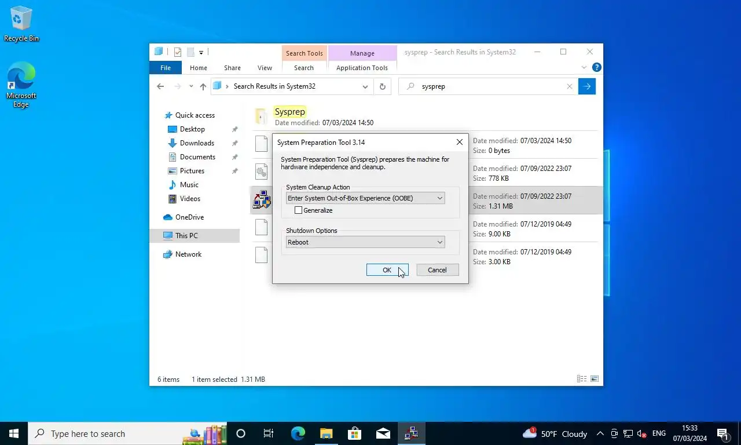Show hidden system tray icons
The width and height of the screenshot is (741, 445).
pos(600,433)
